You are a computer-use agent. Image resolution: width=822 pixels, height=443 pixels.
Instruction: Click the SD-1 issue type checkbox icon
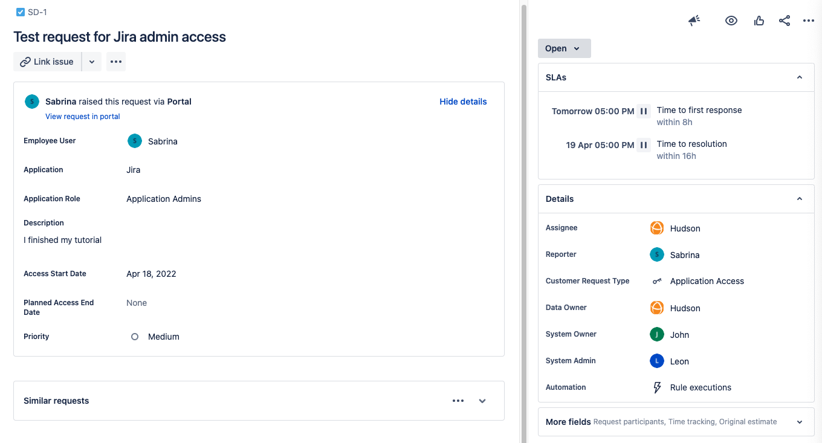(x=21, y=12)
